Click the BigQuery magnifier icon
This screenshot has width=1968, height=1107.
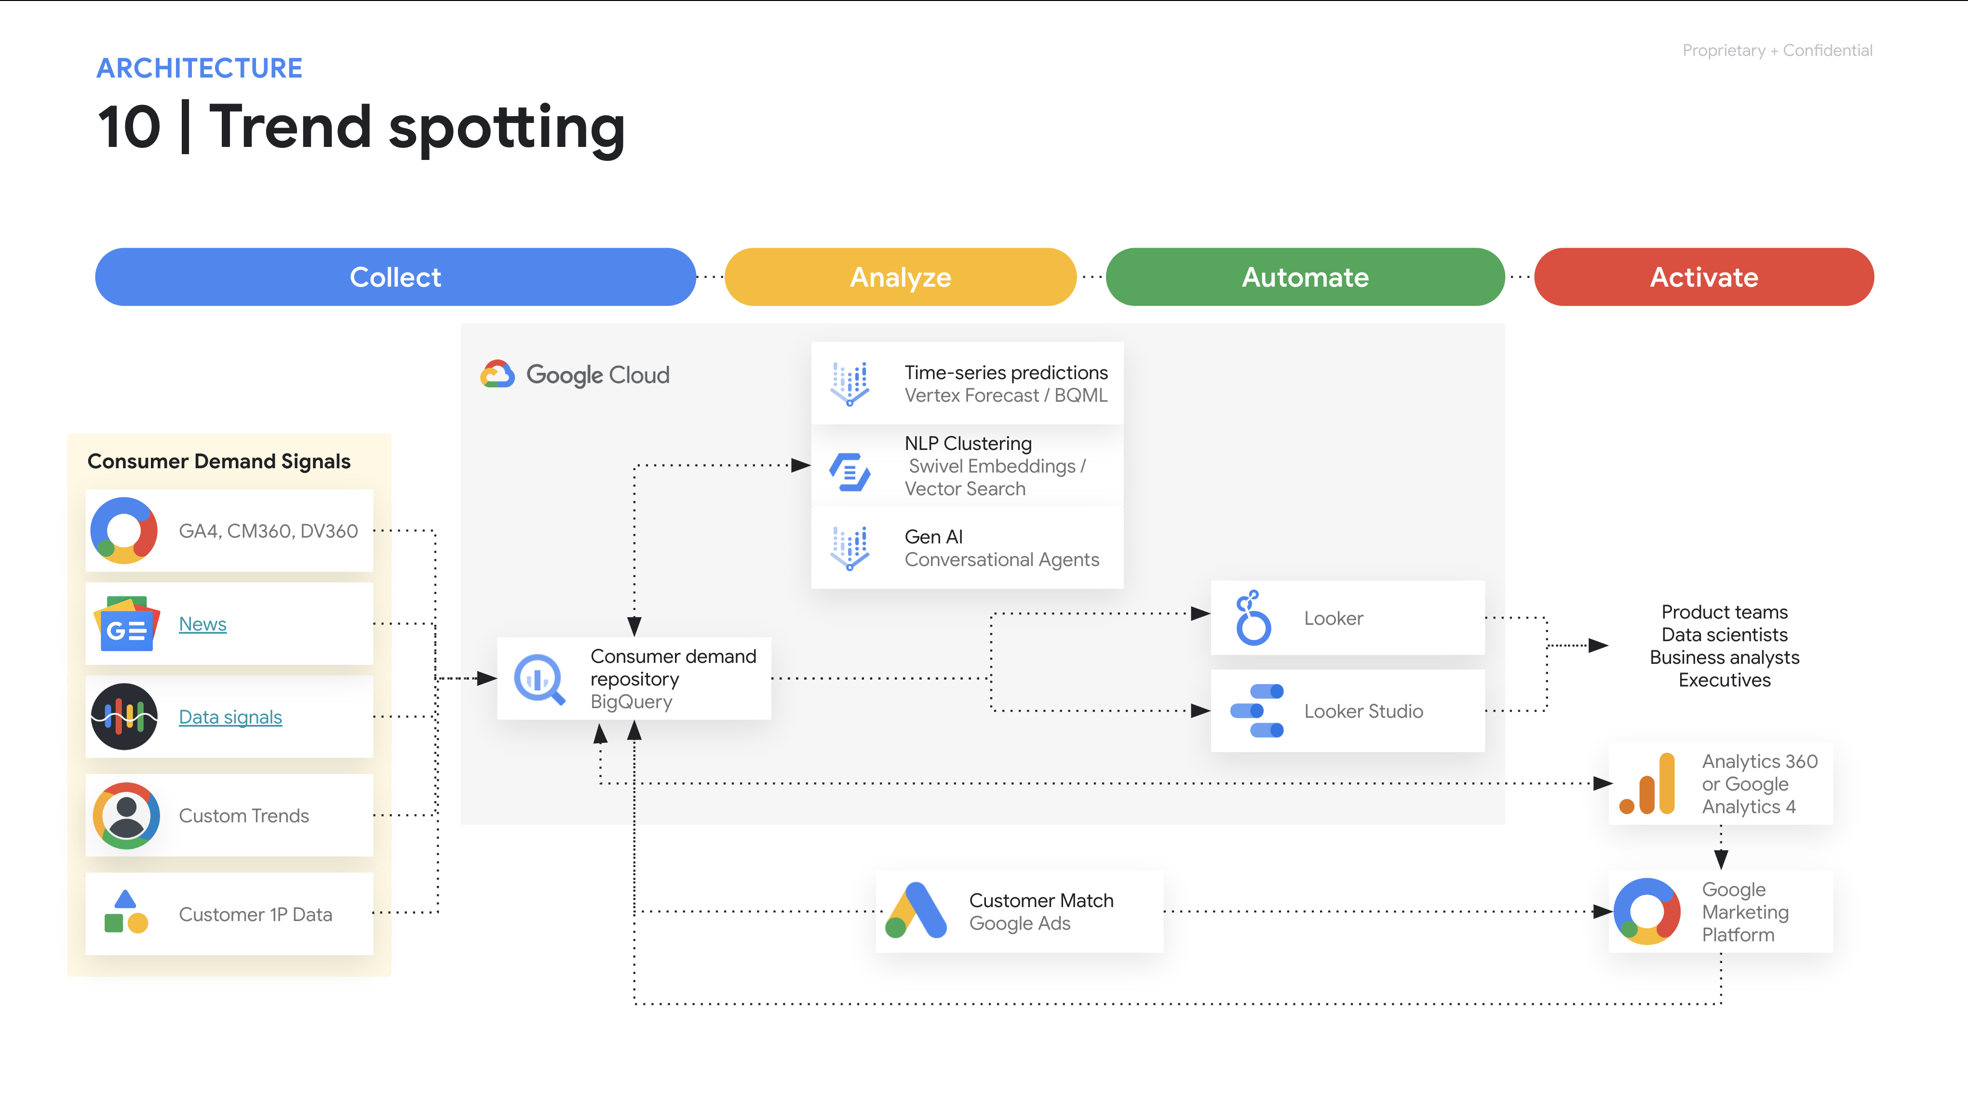[x=539, y=679]
